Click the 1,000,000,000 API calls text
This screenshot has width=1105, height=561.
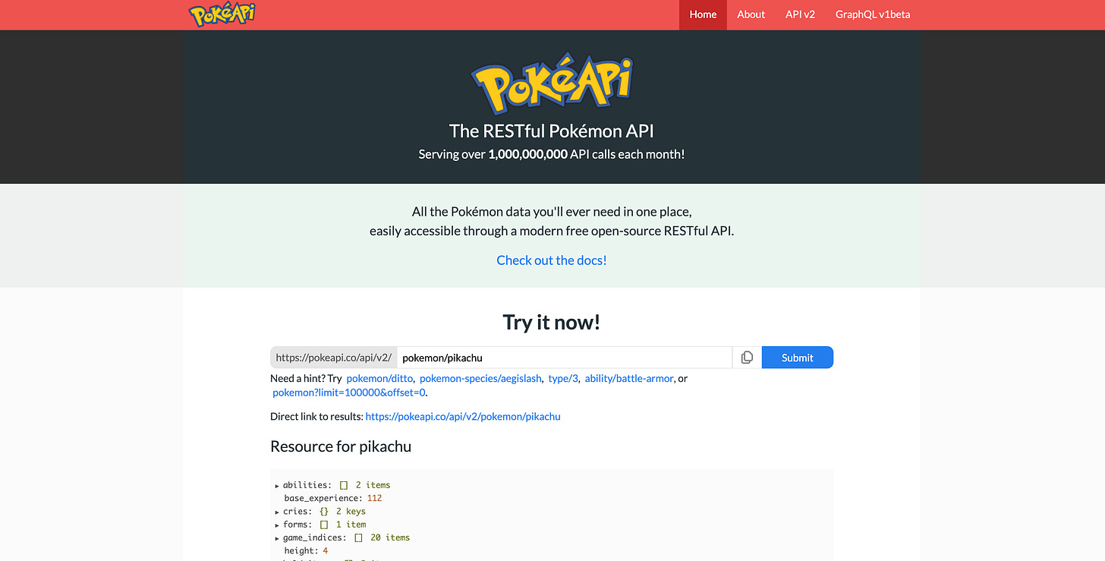527,154
